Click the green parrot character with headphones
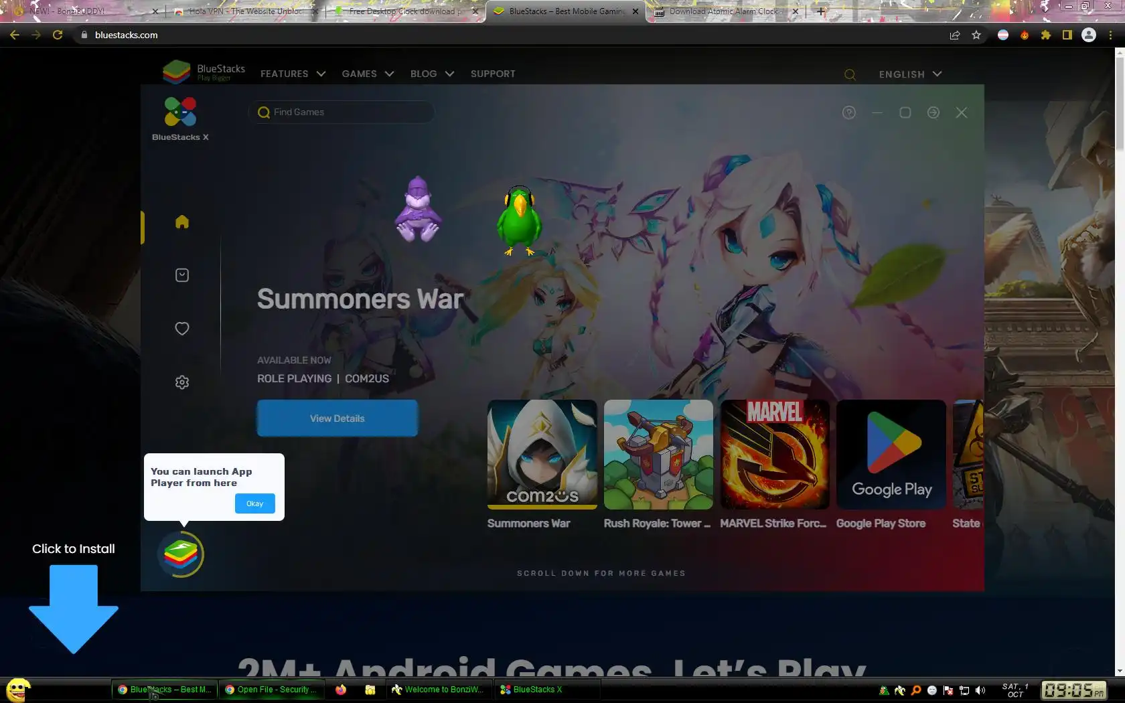This screenshot has height=703, width=1125. (519, 221)
